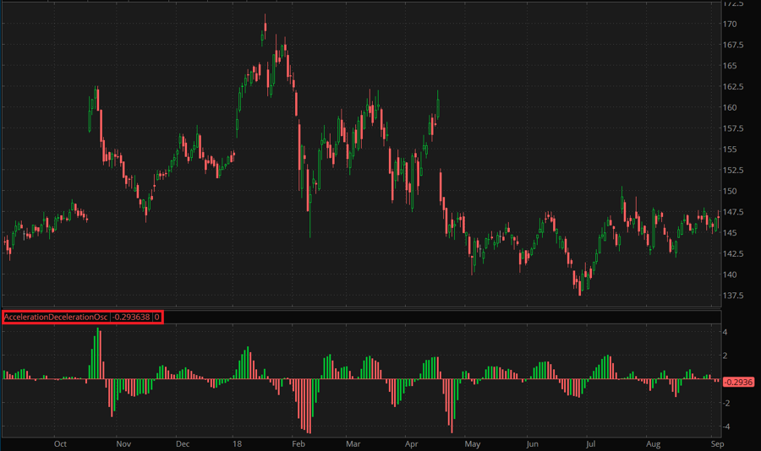Screen dimensions: 761x451
Task: Click the tallest green histogram bar in late October
Action: 98,355
